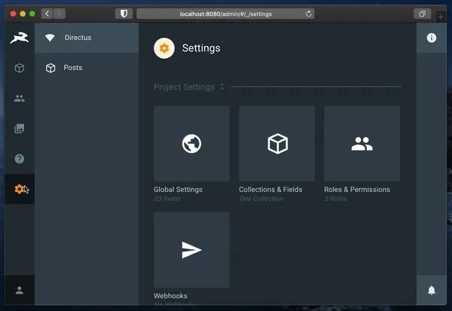Select the orange Settings gear in sidebar
This screenshot has height=311, width=452.
click(x=19, y=189)
